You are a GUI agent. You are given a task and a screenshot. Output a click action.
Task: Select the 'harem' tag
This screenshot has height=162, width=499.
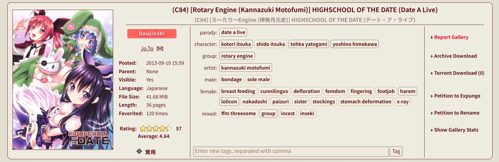407,91
